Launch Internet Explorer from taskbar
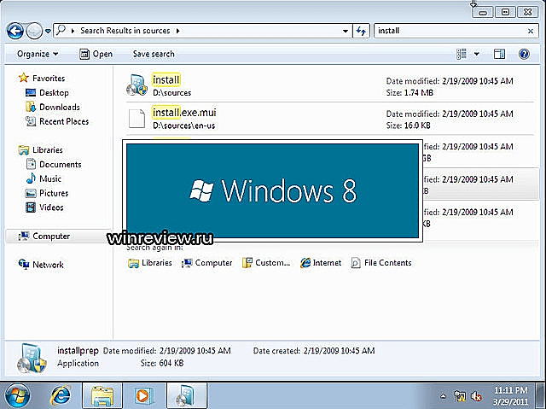Viewport: 546px width, 409px height. (61, 395)
